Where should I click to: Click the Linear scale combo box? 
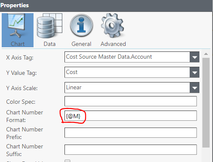[132, 88]
